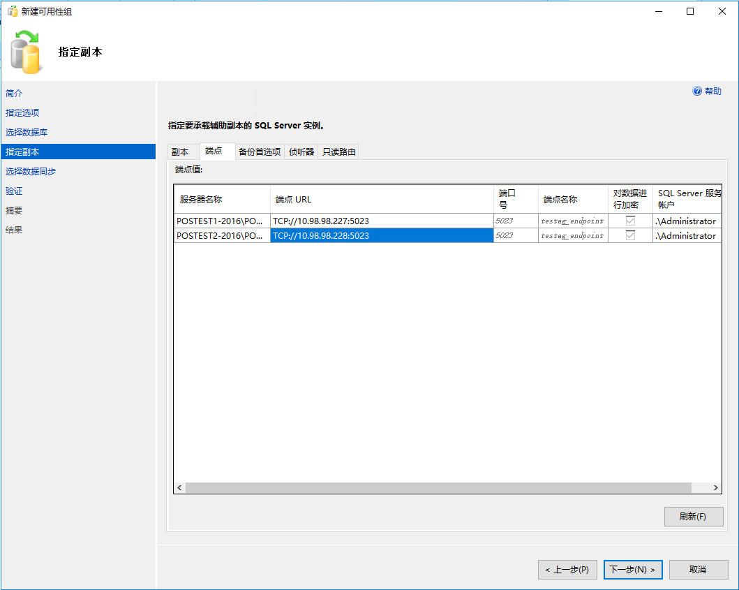Toggle encryption checkbox for POSTEST1-2016 row
The image size is (739, 590).
[630, 221]
